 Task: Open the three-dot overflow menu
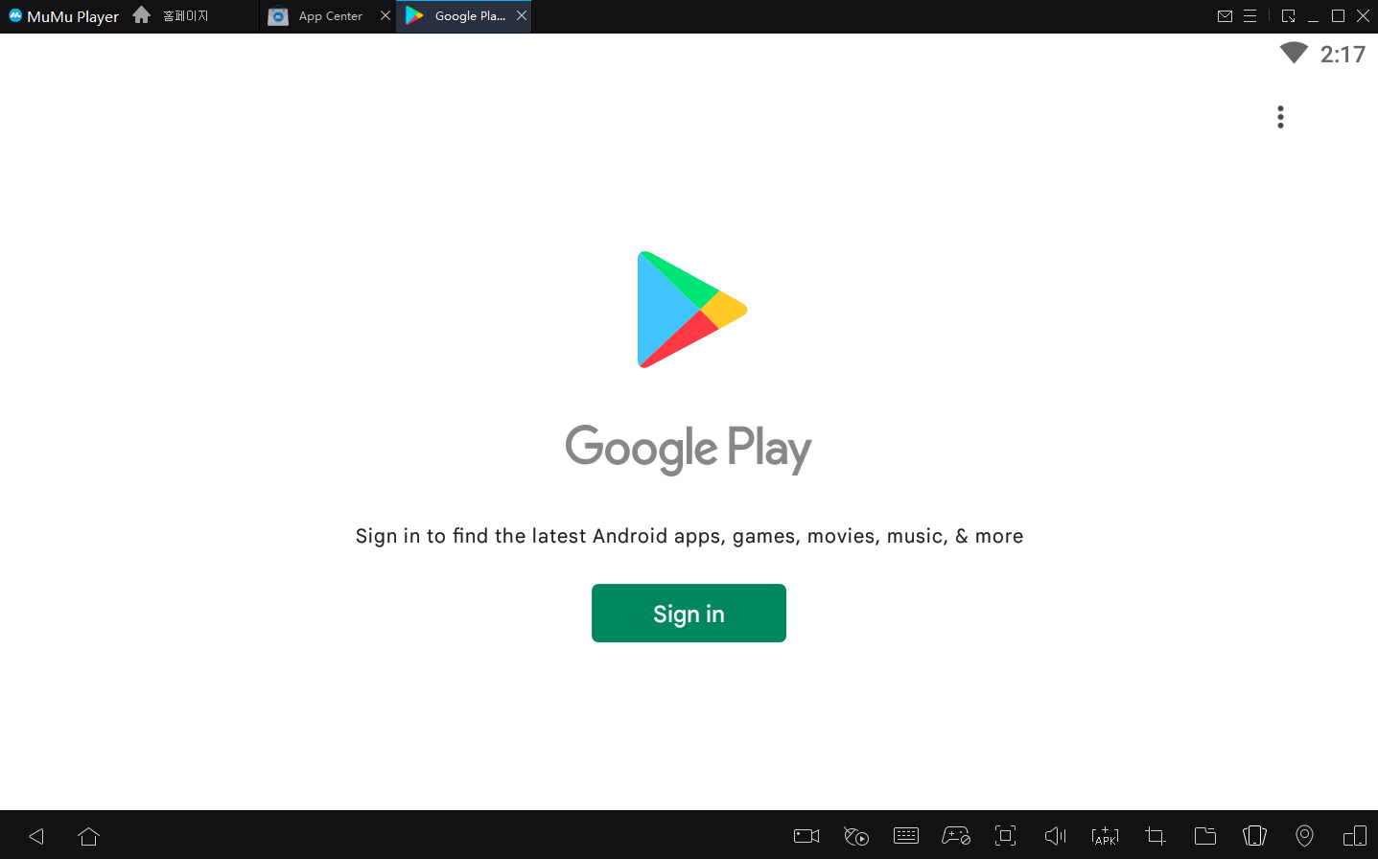pos(1280,117)
